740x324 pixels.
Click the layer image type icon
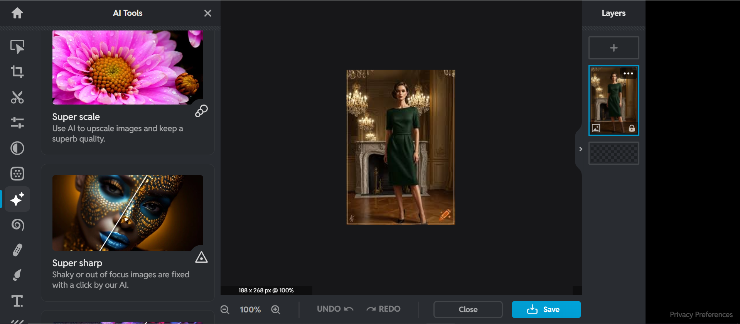tap(596, 128)
